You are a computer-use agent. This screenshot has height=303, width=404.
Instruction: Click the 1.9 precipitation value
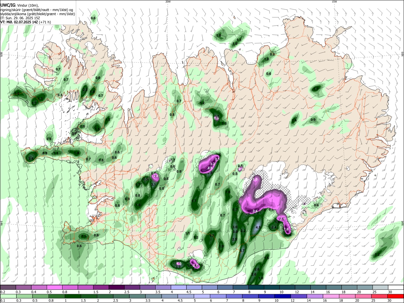click(x=221, y=247)
